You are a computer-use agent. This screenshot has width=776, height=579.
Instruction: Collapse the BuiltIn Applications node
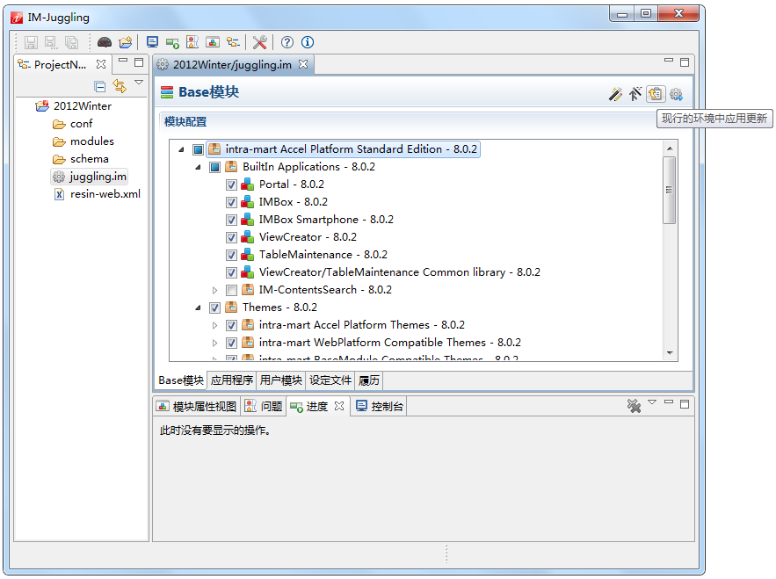[x=198, y=167]
